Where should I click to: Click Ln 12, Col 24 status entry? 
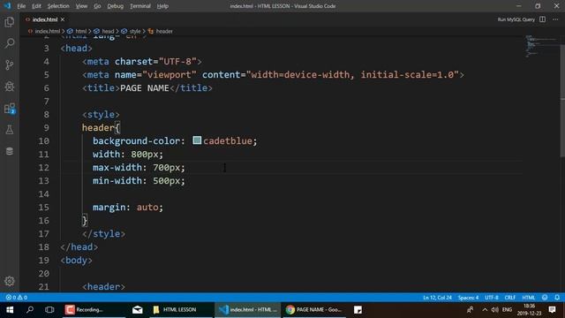point(437,298)
